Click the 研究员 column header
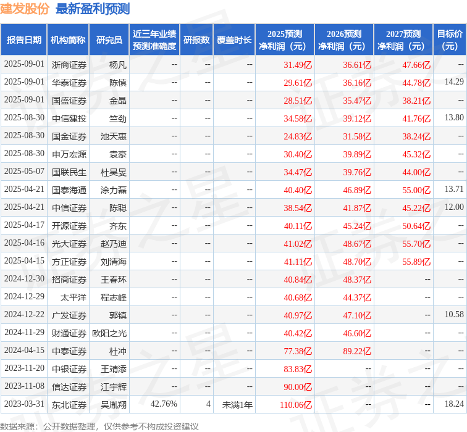The width and height of the screenshot is (467, 432). coord(109,40)
